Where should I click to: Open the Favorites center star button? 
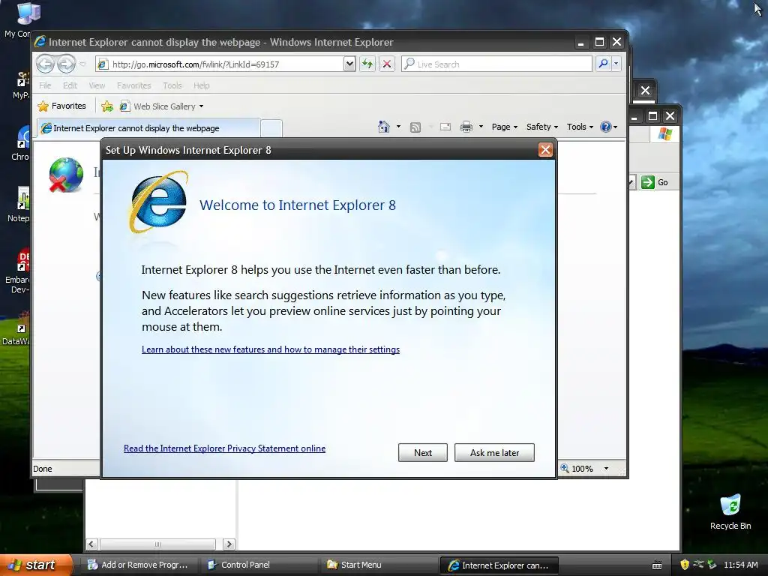tap(61, 106)
